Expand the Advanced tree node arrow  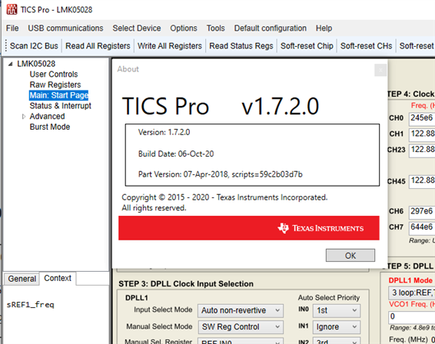(x=24, y=117)
